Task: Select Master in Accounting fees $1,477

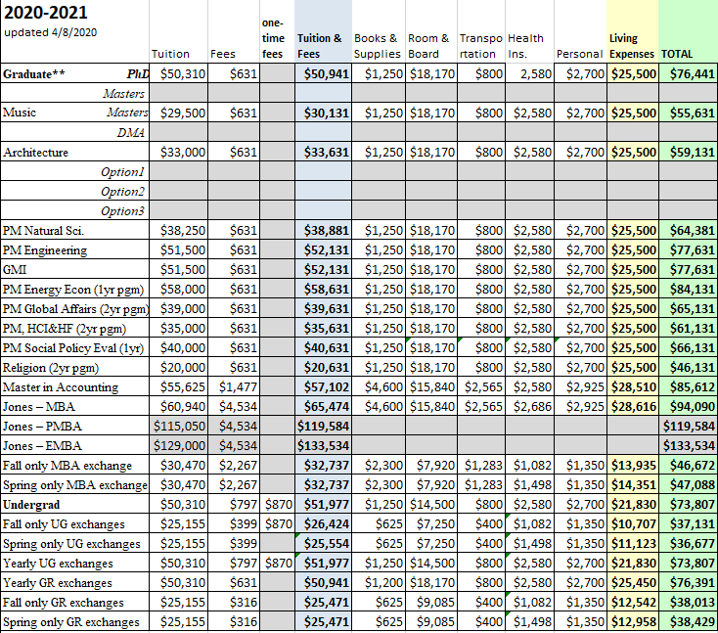Action: click(238, 387)
